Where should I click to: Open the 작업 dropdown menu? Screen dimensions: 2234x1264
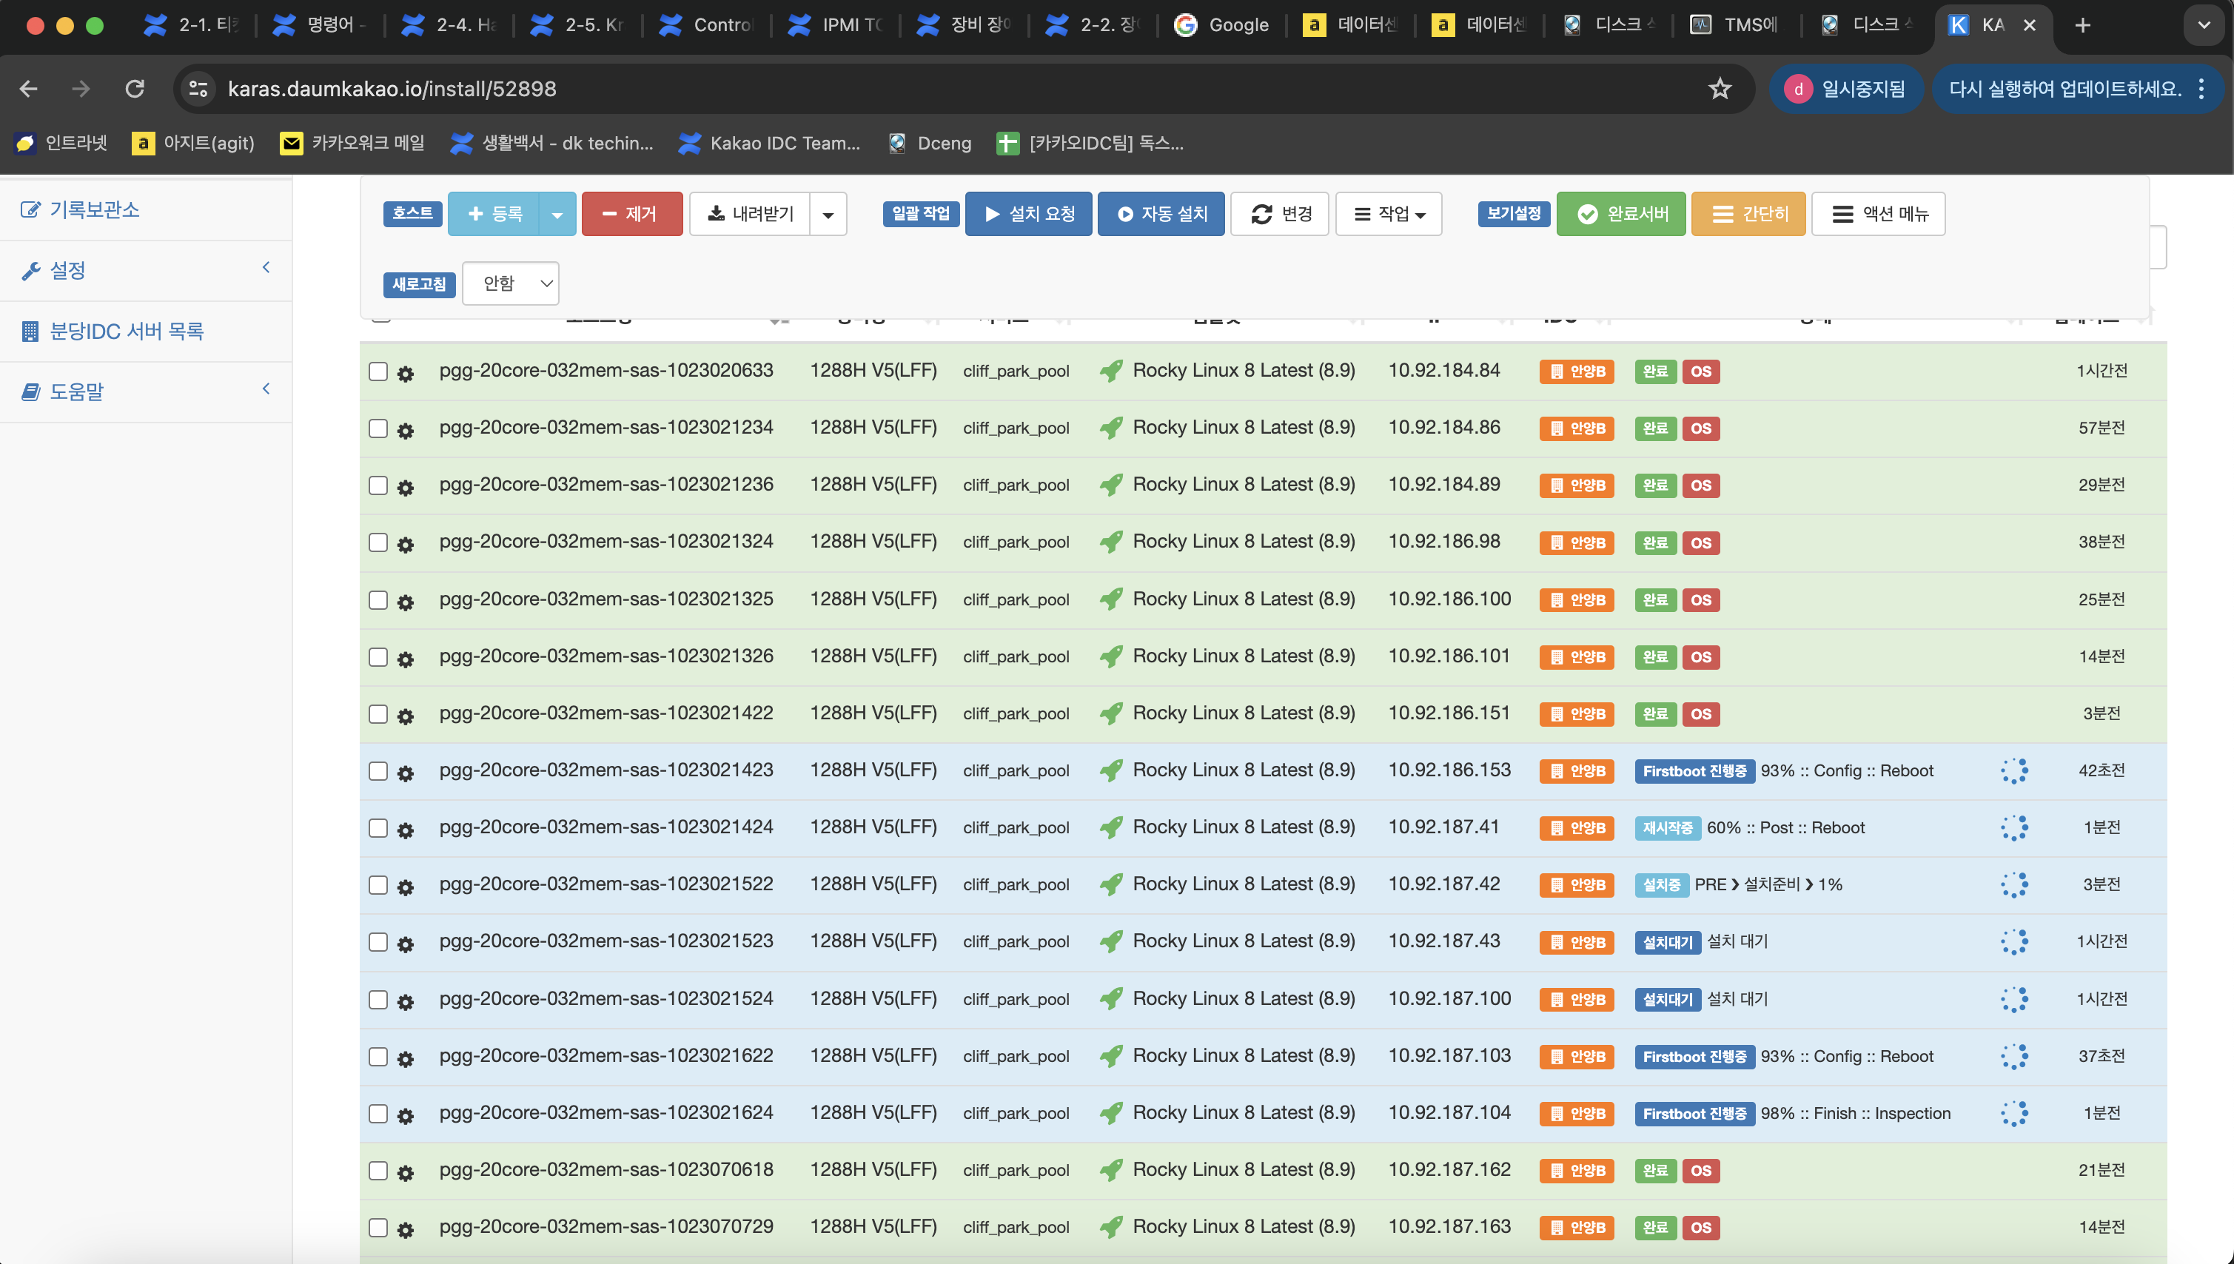pos(1389,214)
